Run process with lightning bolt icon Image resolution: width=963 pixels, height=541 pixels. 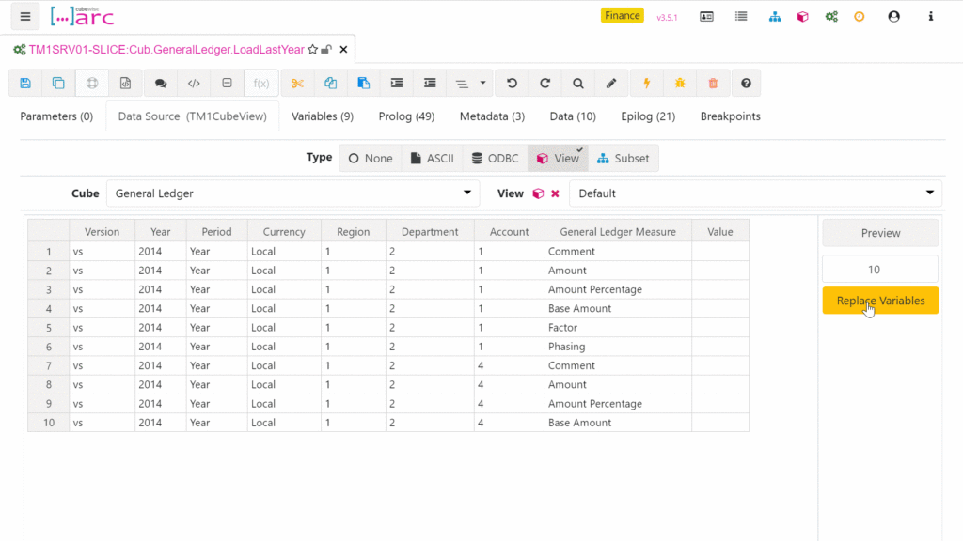[x=646, y=83]
